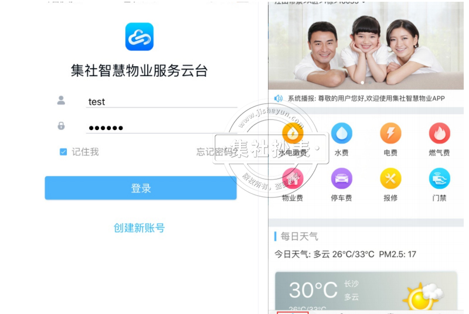Select the highlighted bottom navigation tab
This screenshot has height=314, width=469.
293,312
